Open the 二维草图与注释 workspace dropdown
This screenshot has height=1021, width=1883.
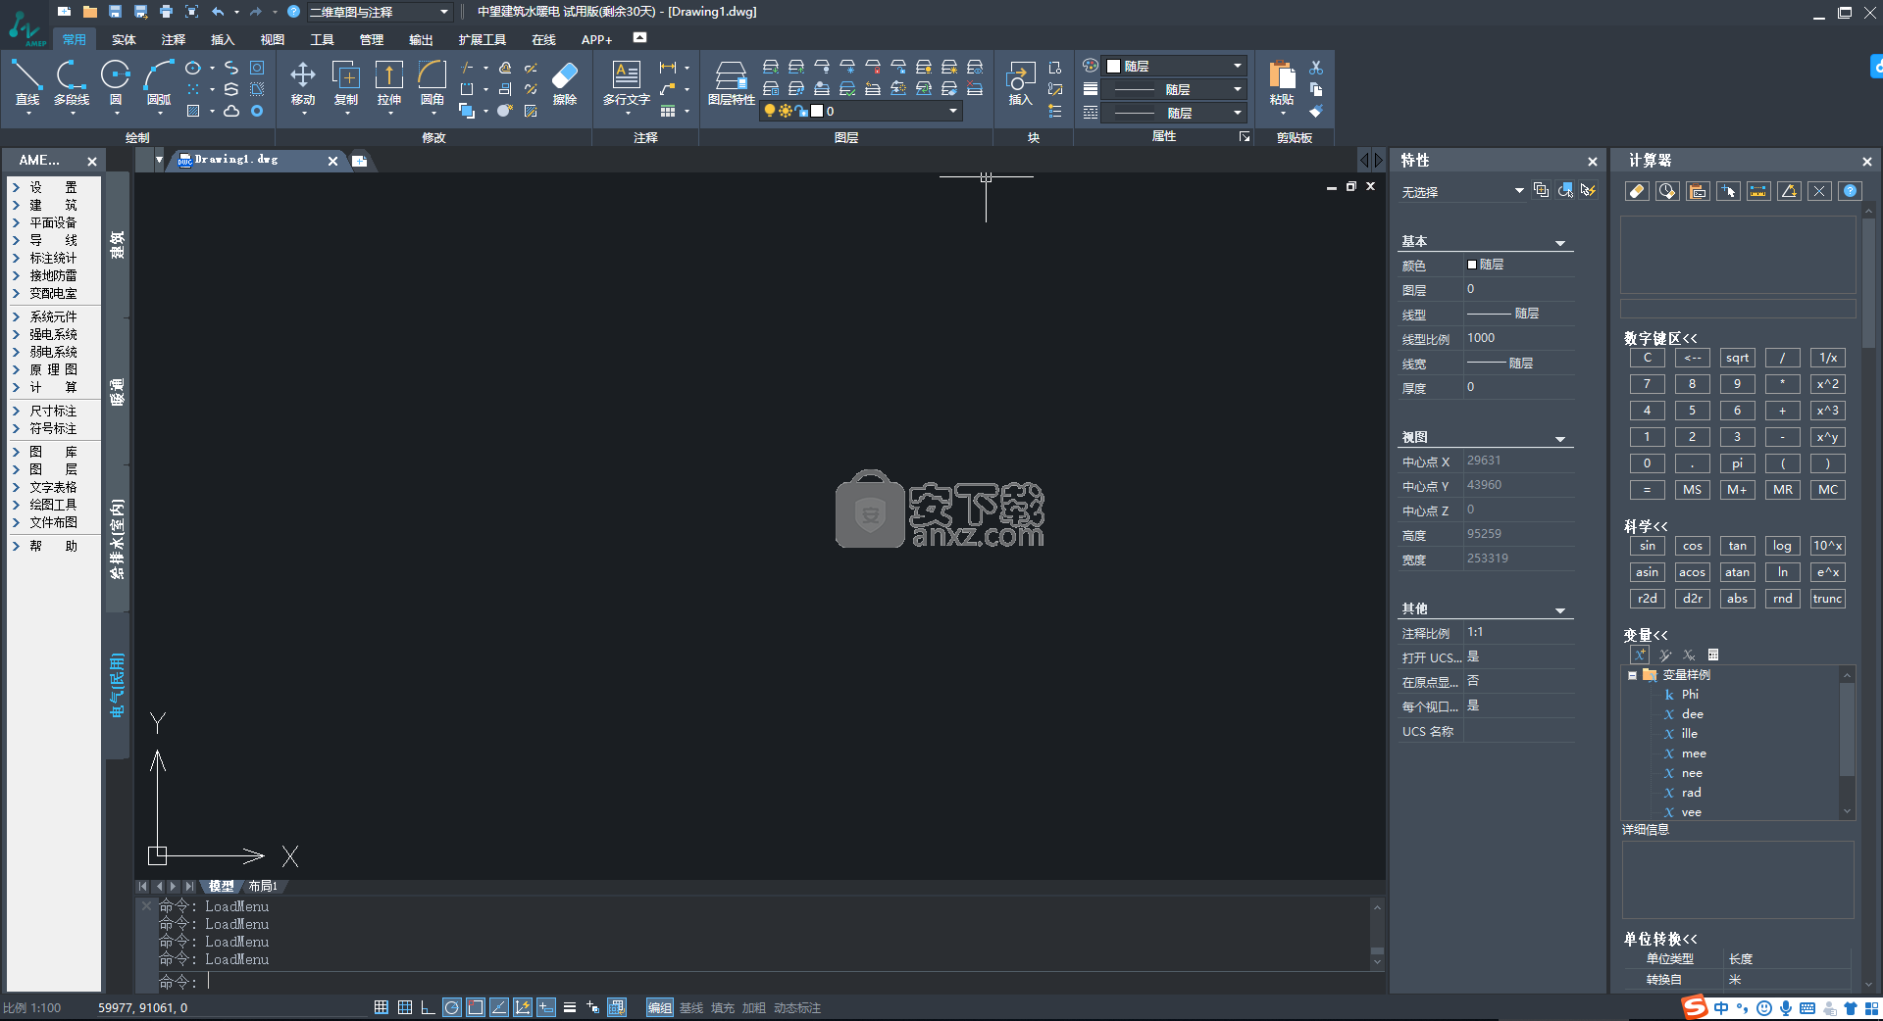point(379,12)
